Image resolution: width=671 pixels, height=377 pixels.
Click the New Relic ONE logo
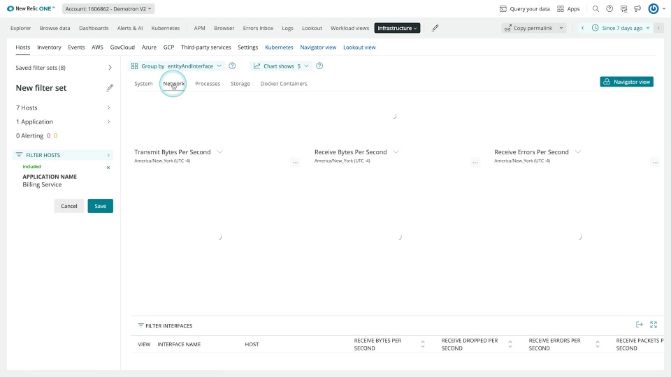(31, 8)
